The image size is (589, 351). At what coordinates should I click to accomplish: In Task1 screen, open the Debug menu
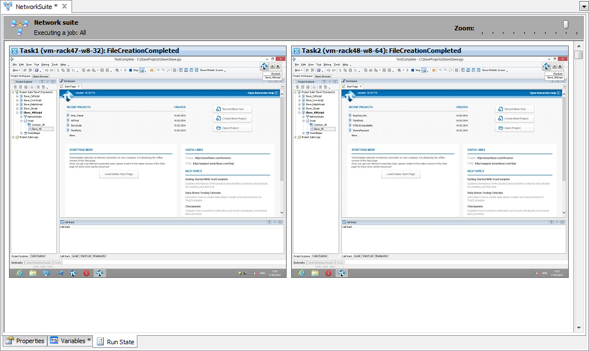coord(46,65)
